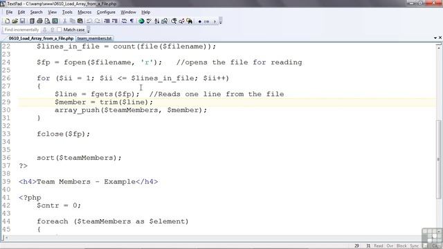The height and width of the screenshot is (249, 443).
Task: Click the Redo arrow icon
Action: pyautogui.click(x=97, y=21)
